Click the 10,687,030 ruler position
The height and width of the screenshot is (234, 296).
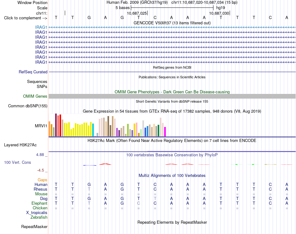click(x=219, y=13)
